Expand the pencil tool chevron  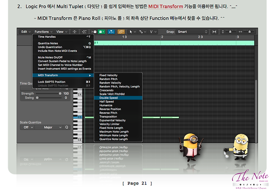click(145, 32)
